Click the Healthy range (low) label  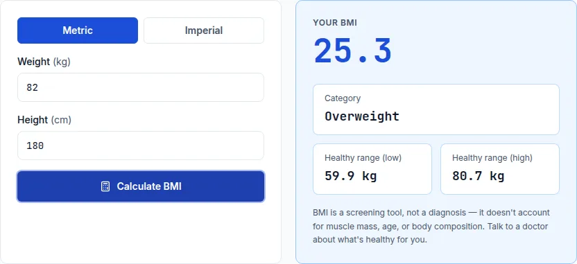click(x=363, y=158)
